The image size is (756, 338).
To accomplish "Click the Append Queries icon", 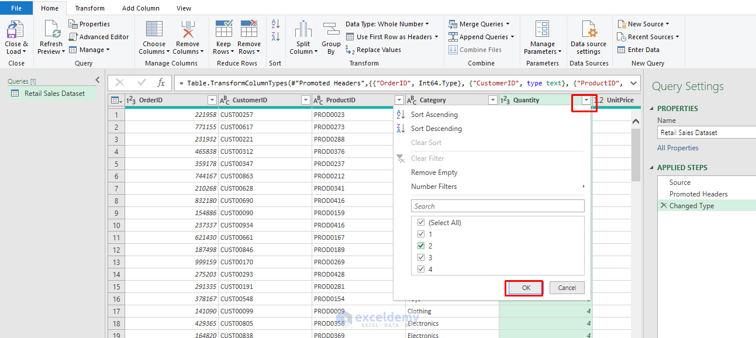I will click(x=453, y=37).
